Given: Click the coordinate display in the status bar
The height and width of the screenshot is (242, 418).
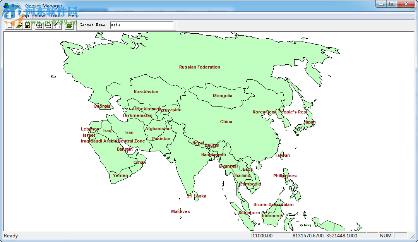Looking at the screenshot, I should (x=327, y=235).
